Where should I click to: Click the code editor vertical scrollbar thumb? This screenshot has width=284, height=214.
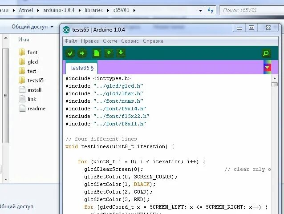275,85
